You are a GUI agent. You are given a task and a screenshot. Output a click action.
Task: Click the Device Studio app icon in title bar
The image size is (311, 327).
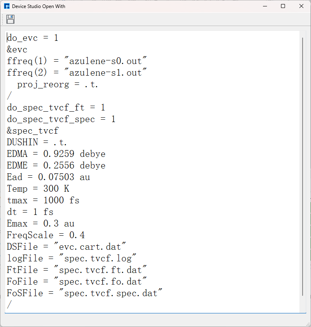[x=7, y=6]
